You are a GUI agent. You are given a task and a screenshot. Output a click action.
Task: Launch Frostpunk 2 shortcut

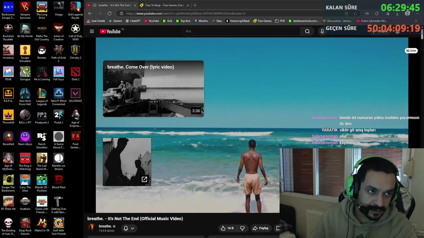point(42,117)
